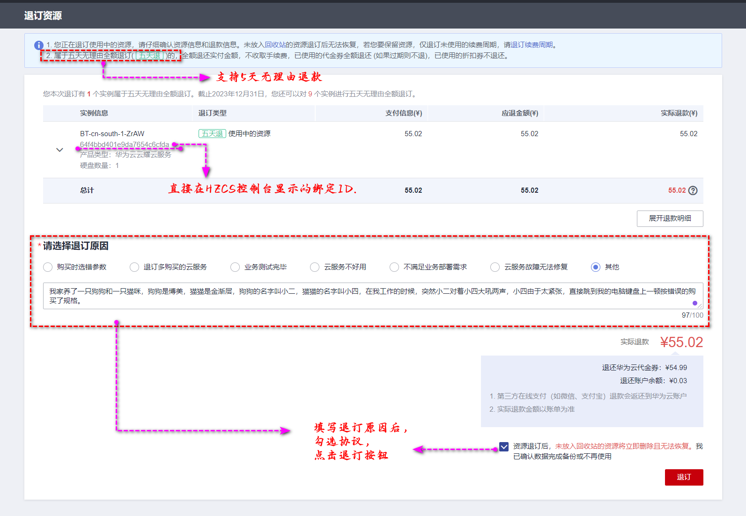The width and height of the screenshot is (746, 516).
Task: Click inside the unsubscribe reason text area
Action: click(373, 296)
